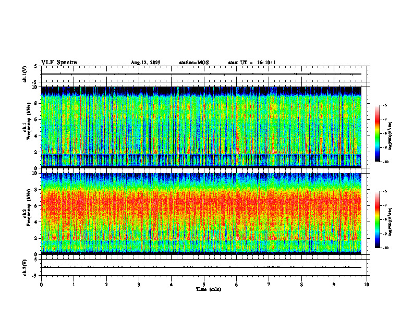The width and height of the screenshot is (413, 319).
Task: Click the ch.1(V) waveform panel label
Action: point(25,74)
